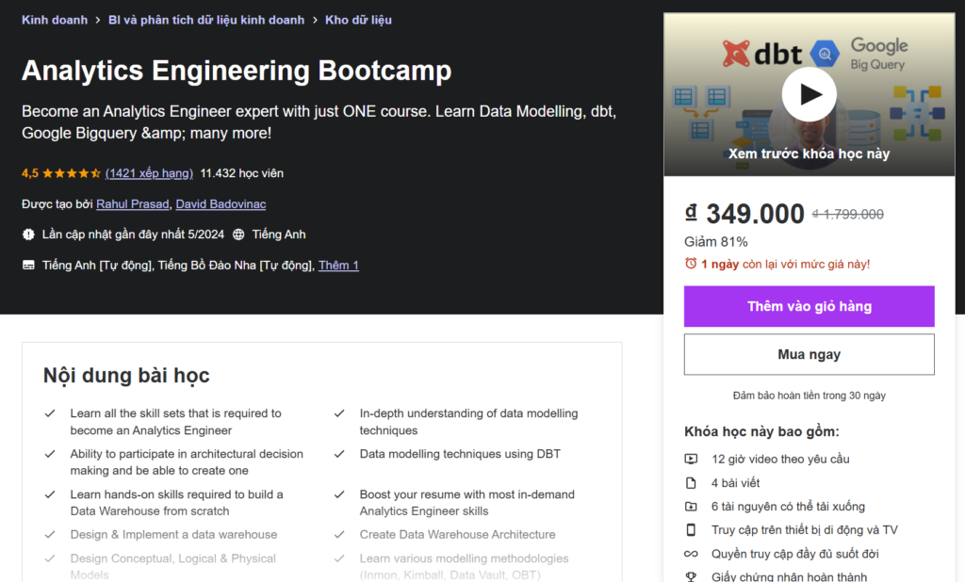Image resolution: width=965 pixels, height=582 pixels.
Task: View instructor David Badovinac's profile
Action: click(221, 204)
